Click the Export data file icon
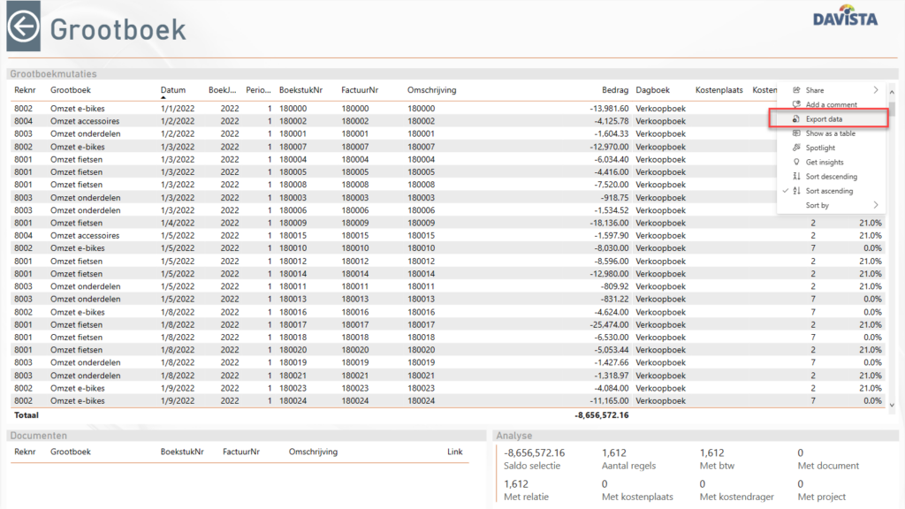 [796, 119]
